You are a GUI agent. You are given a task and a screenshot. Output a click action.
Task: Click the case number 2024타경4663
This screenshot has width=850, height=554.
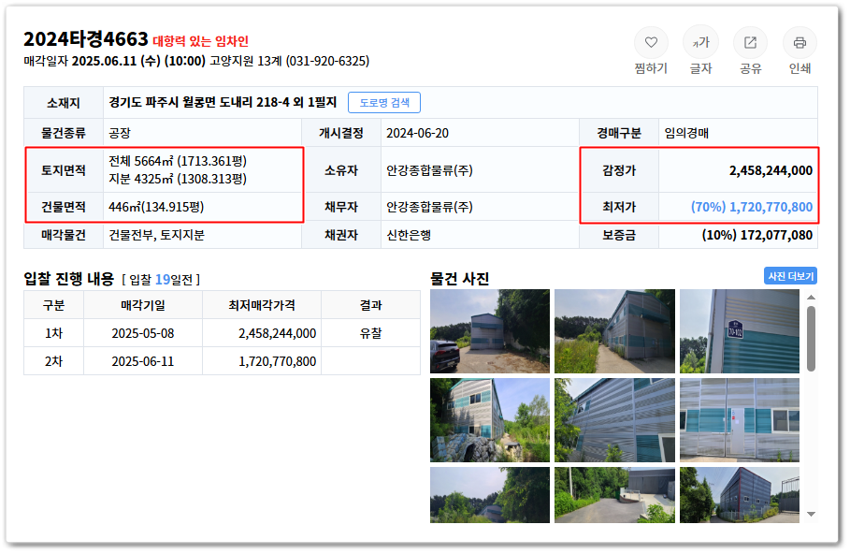tap(86, 39)
